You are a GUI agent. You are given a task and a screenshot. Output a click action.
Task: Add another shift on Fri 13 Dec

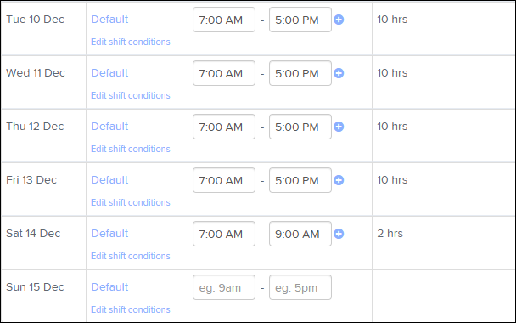[x=339, y=180]
